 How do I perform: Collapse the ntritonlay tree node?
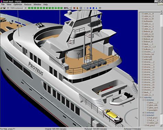(141, 97)
